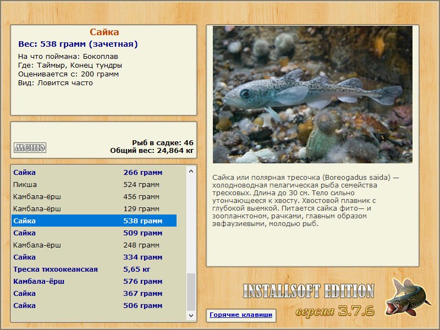
Task: Select Сайка 509 грамм row
Action: pos(94,233)
